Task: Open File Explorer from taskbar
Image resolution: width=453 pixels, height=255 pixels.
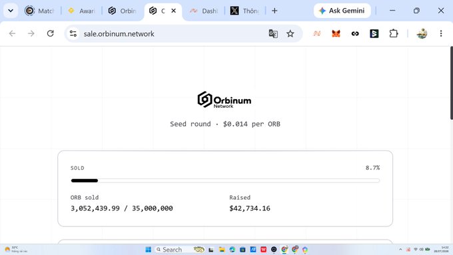Action: [222, 250]
